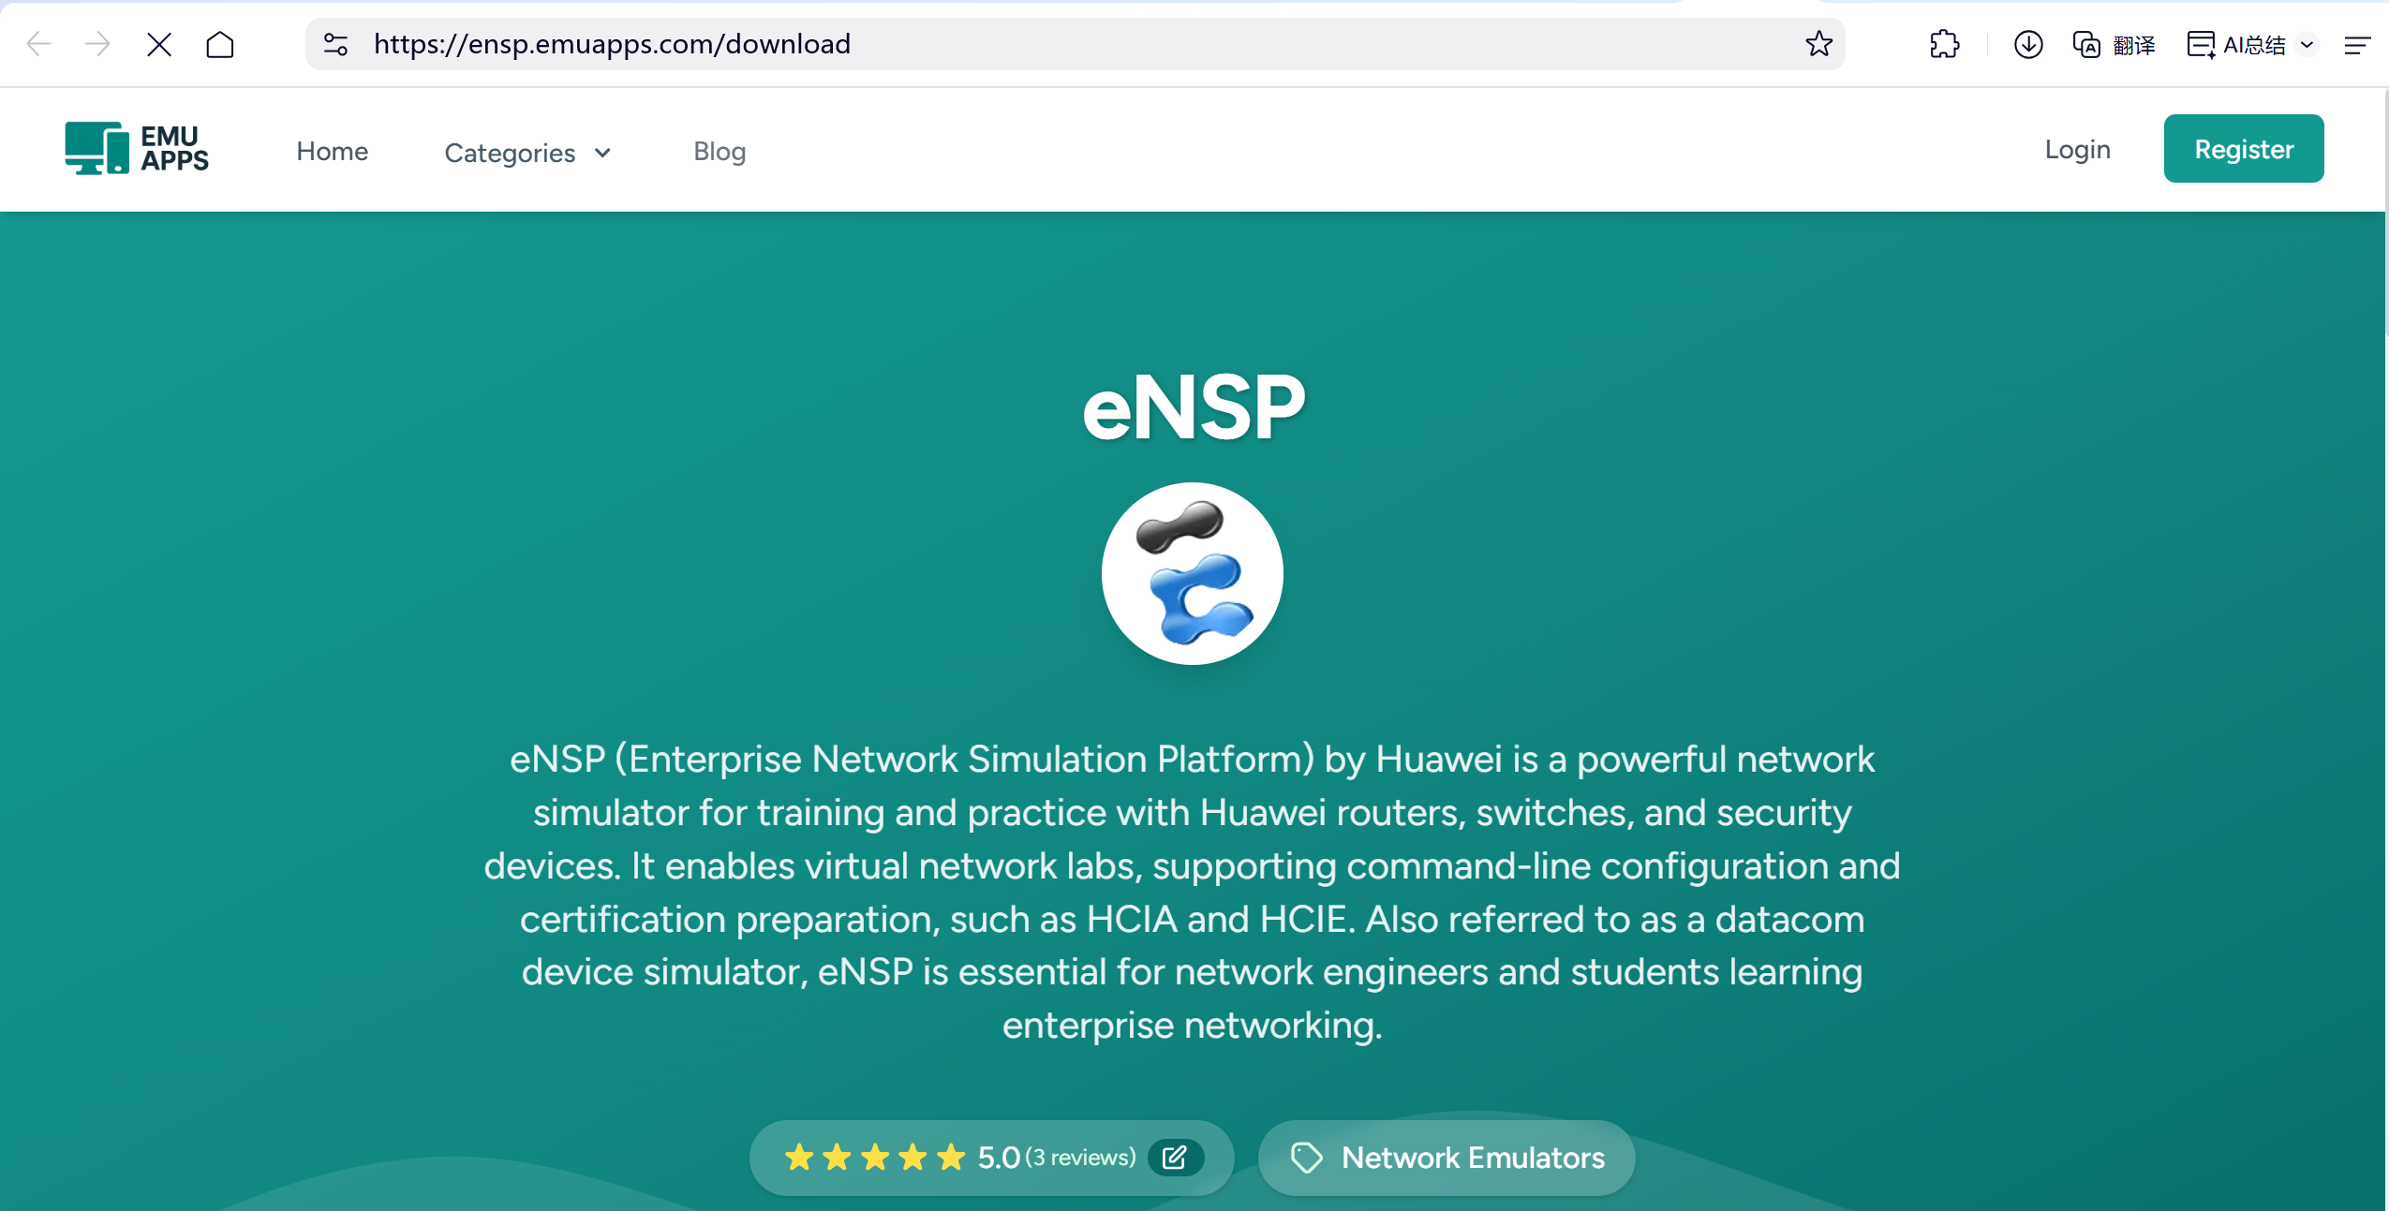Viewport: 2389px width, 1211px height.
Task: Open the 3 reviews link
Action: click(x=1080, y=1158)
